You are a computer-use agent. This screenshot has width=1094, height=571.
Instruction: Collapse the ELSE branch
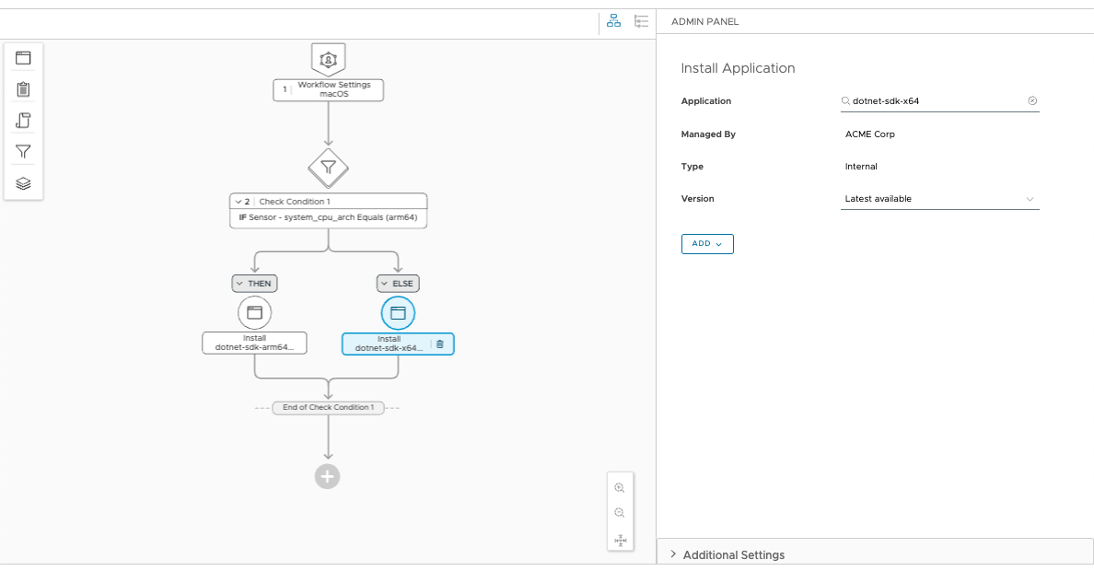click(398, 284)
